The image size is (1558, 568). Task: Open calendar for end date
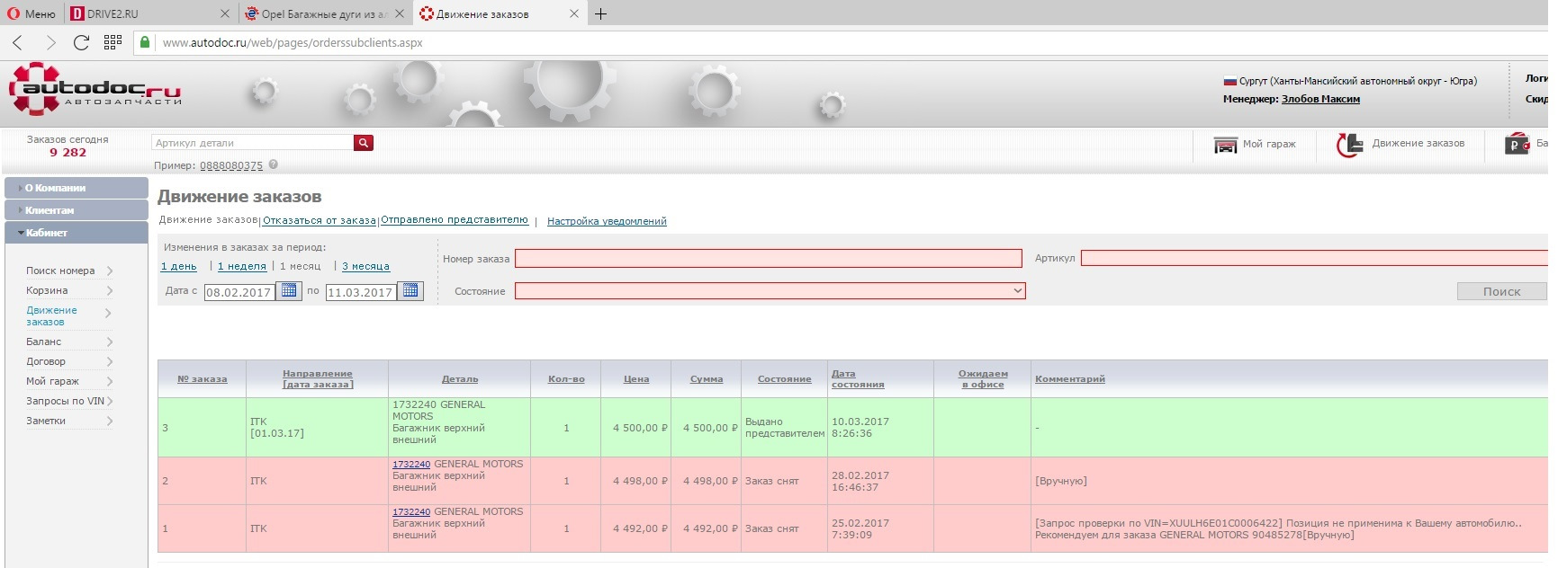pyautogui.click(x=410, y=290)
